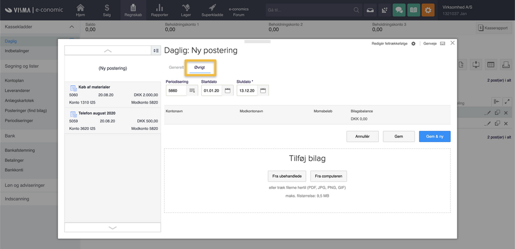Open the Kasserapport button
The height and width of the screenshot is (249, 515).
click(493, 28)
